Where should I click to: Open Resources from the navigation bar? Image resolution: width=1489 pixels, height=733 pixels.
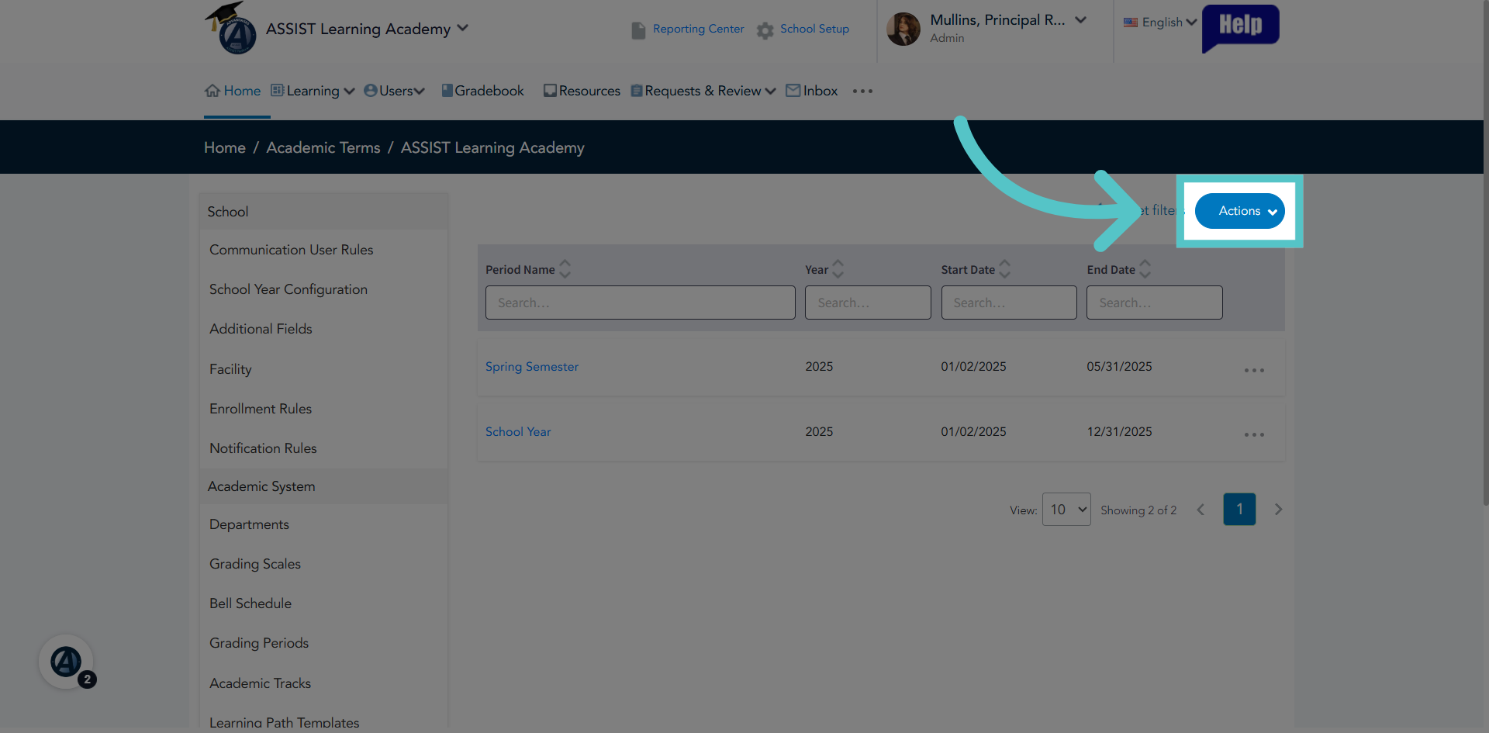point(589,91)
